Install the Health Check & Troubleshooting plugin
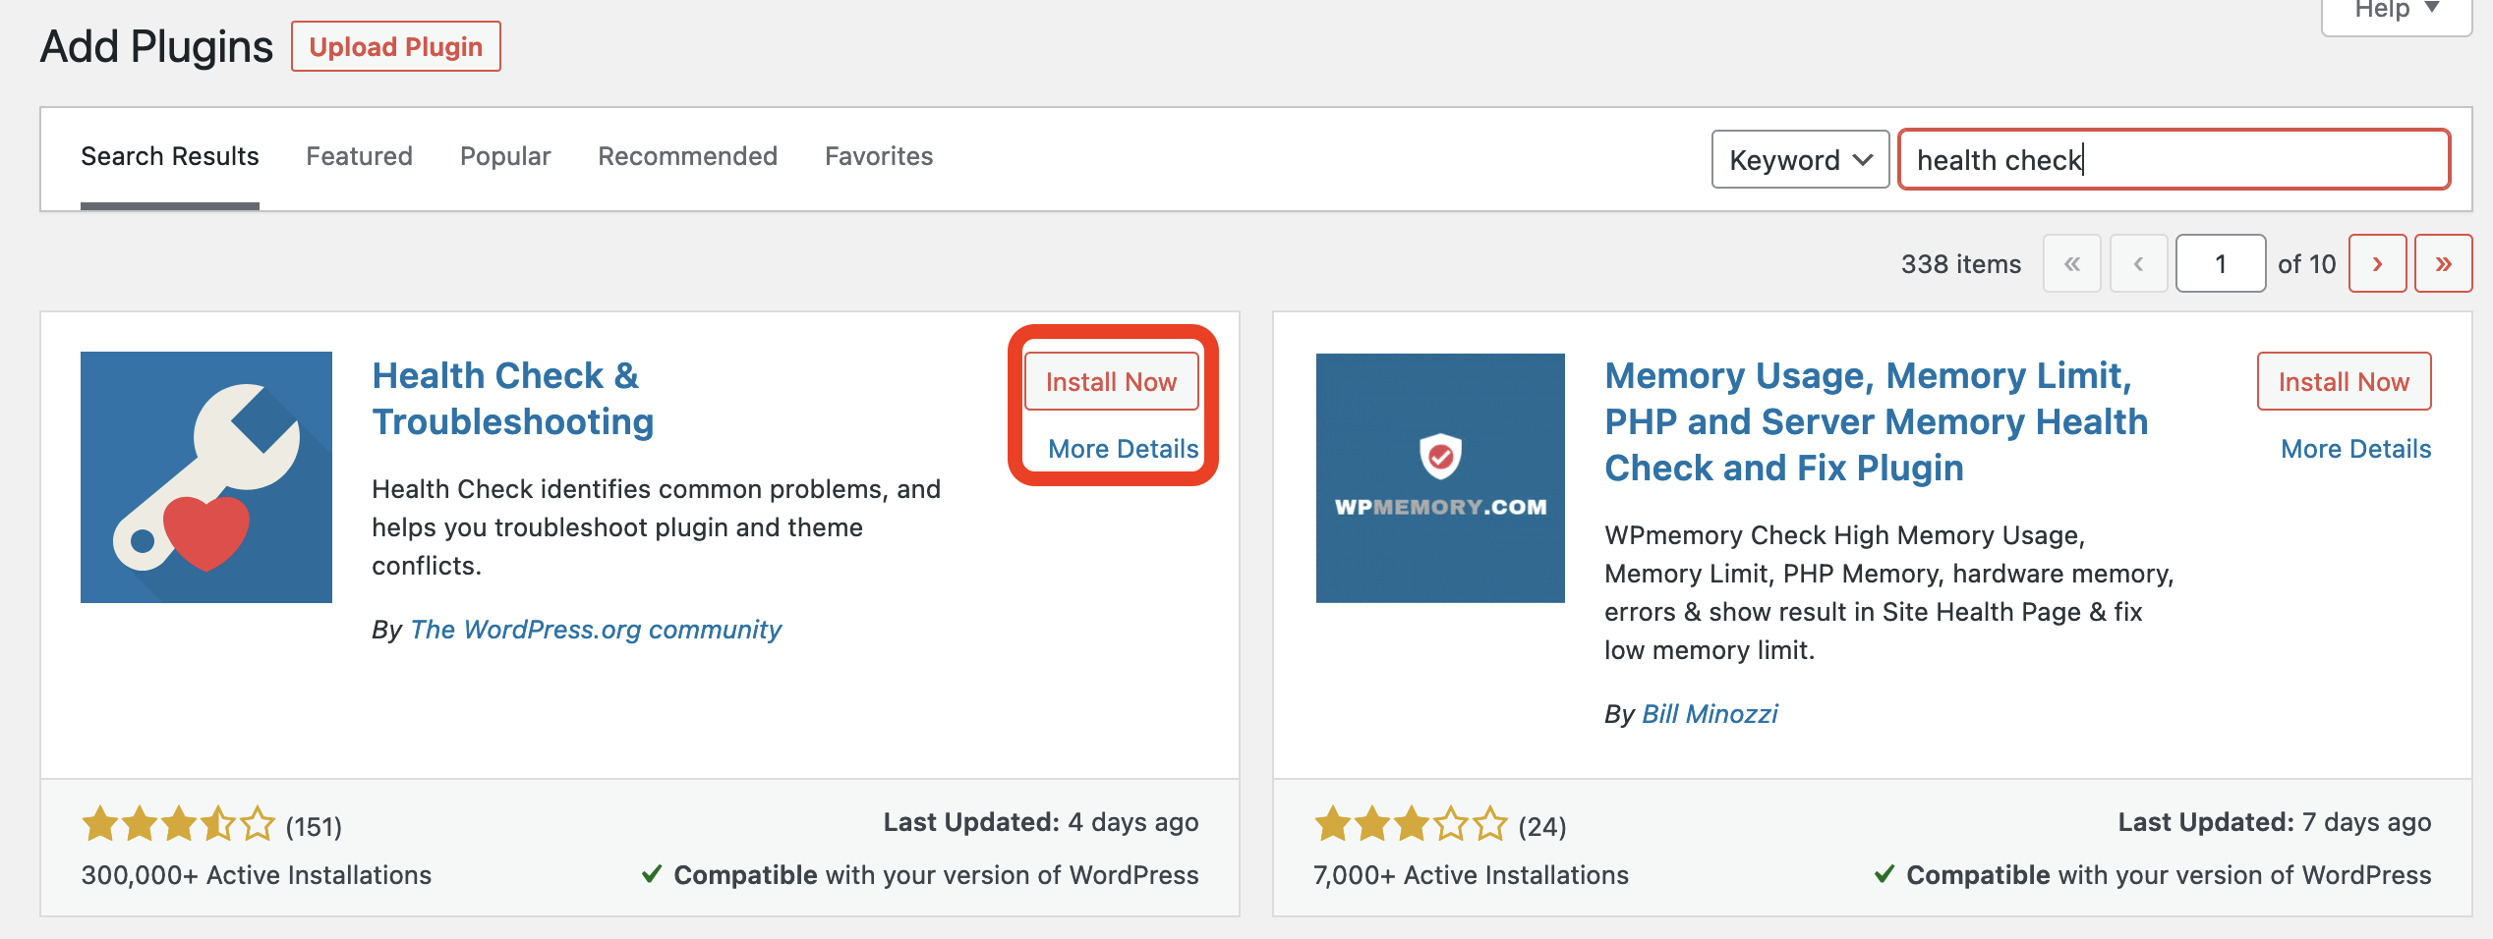This screenshot has height=939, width=2493. [1111, 381]
